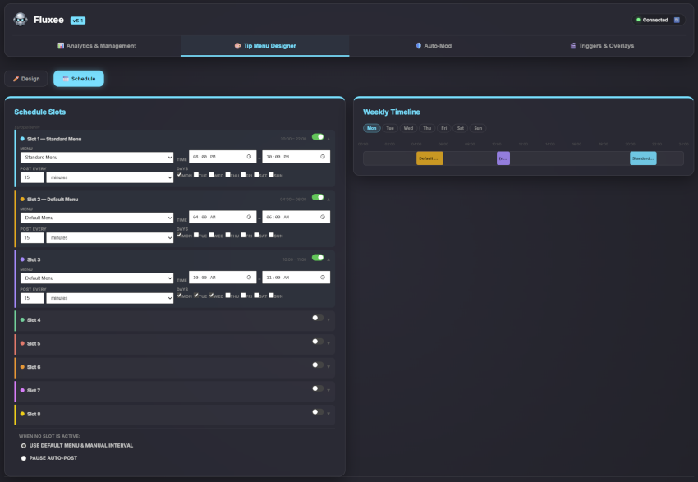Switch to the Tip Menu Designer tab
This screenshot has height=482, width=698.
pos(264,45)
